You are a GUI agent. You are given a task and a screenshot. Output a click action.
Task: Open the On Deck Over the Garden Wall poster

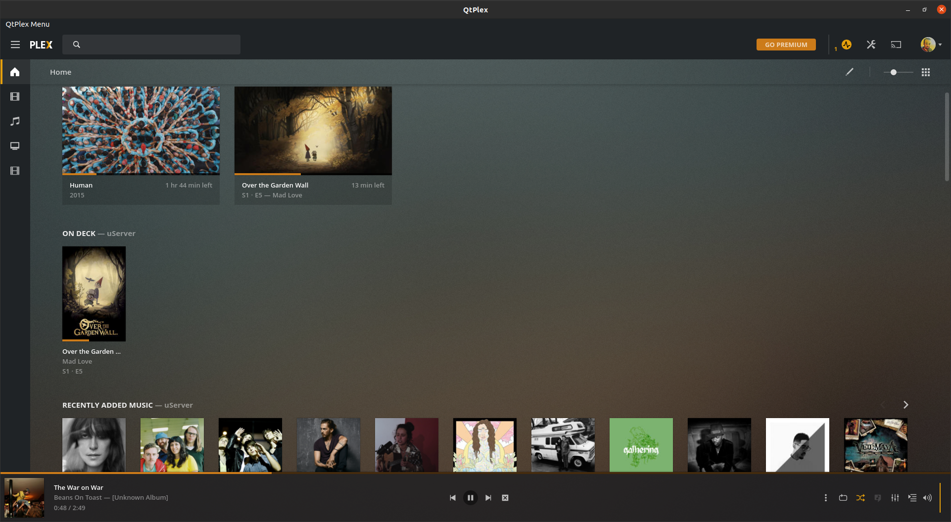(94, 294)
